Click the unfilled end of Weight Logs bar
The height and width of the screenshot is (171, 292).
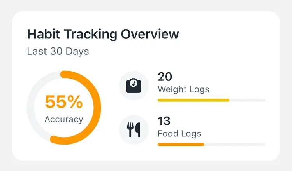pyautogui.click(x=247, y=100)
